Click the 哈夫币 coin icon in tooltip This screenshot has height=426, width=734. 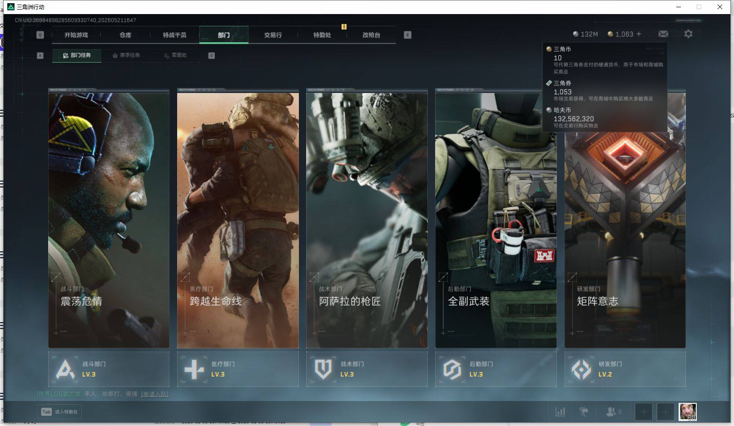(549, 110)
